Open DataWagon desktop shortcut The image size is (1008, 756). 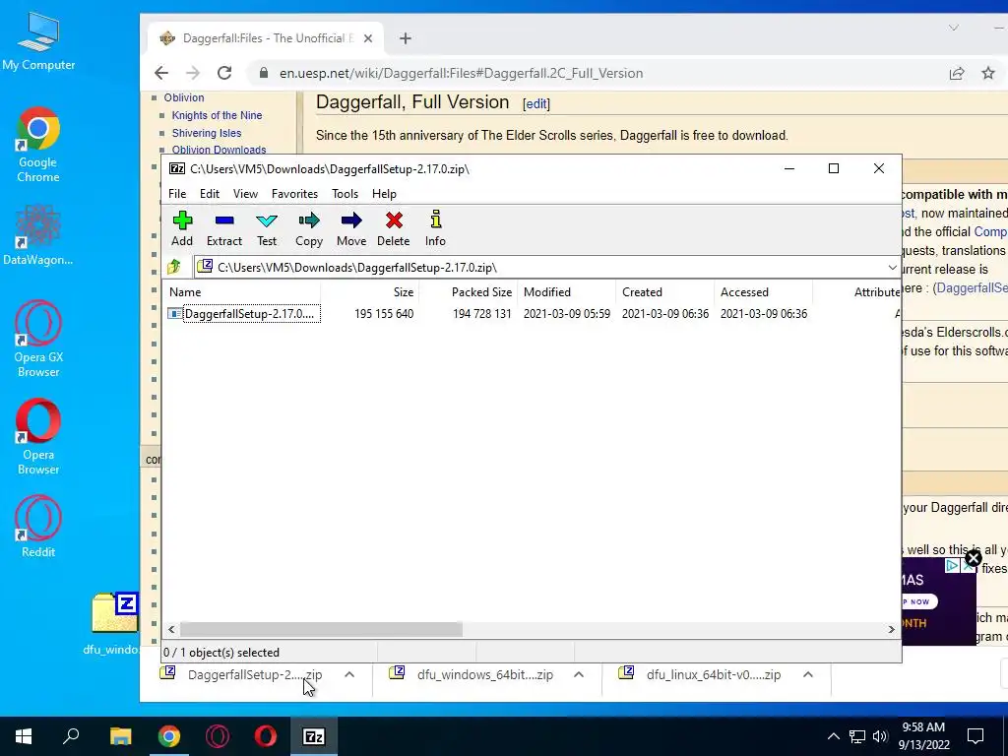(38, 235)
